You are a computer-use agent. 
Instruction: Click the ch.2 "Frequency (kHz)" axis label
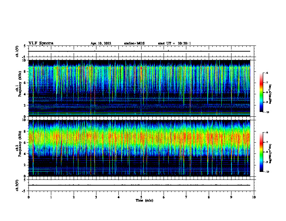pos(20,144)
